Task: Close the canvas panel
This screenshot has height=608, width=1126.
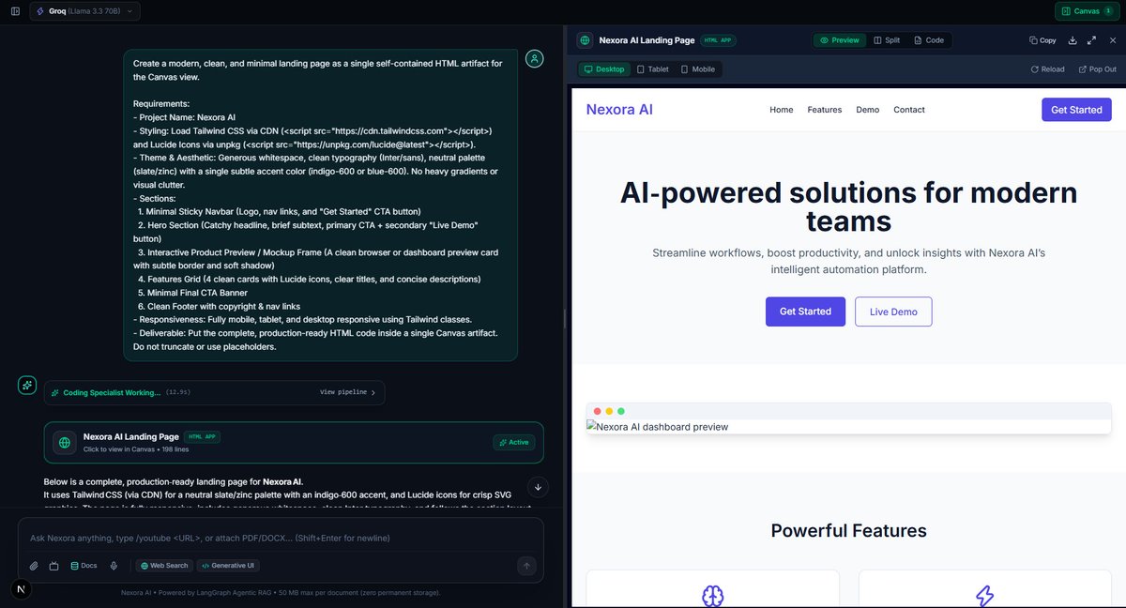Action: (1111, 40)
